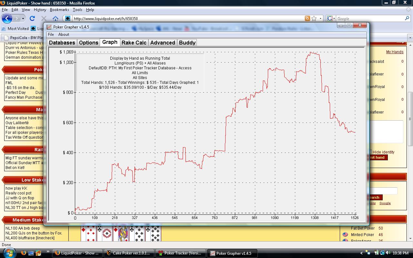Viewport: 413px width, 258px height.
Task: Open the search engine selector dropdown
Action: 334,18
